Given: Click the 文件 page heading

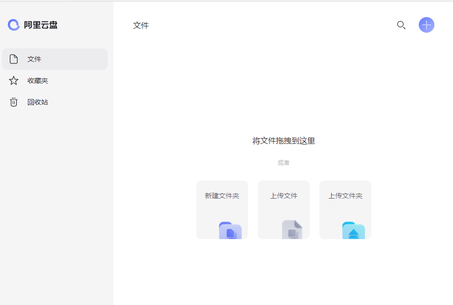Looking at the screenshot, I should [x=141, y=25].
